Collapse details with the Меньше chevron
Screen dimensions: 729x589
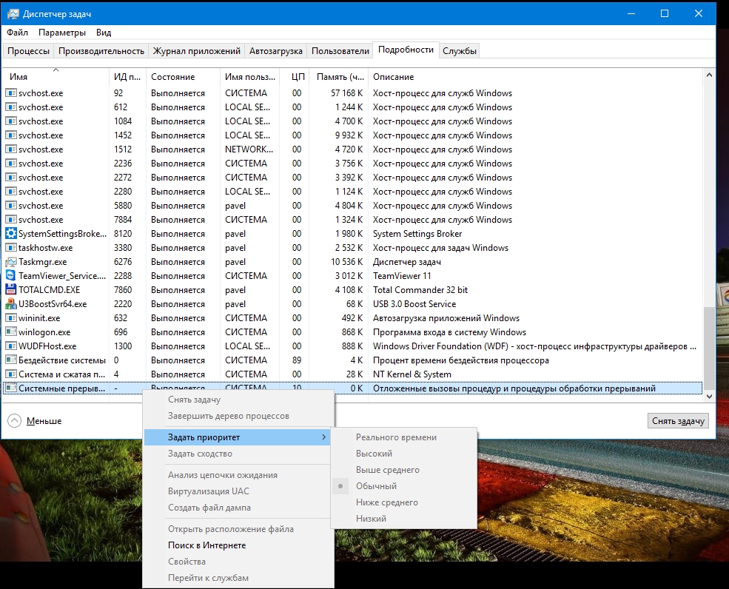pyautogui.click(x=15, y=421)
